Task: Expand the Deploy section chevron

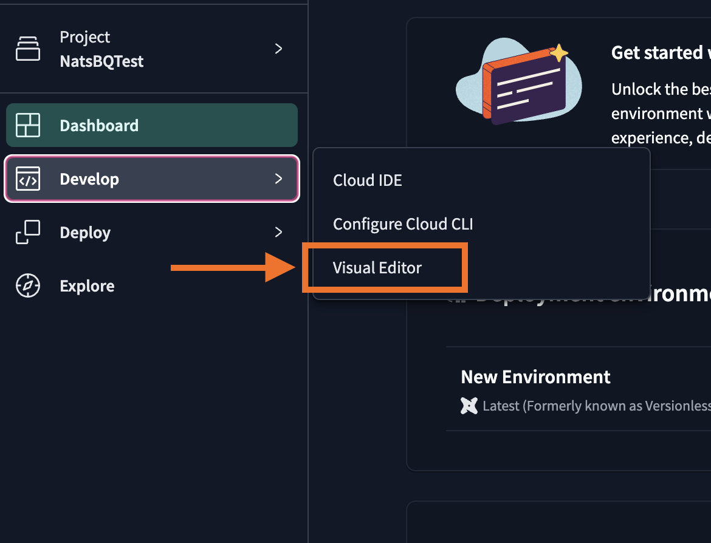Action: coord(278,232)
